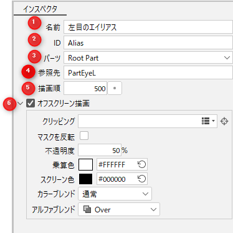The height and width of the screenshot is (233, 233).
Task: Click the クリッピング input field
Action: pyautogui.click(x=148, y=121)
